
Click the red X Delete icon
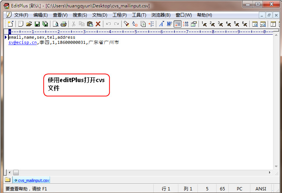pos(98,24)
